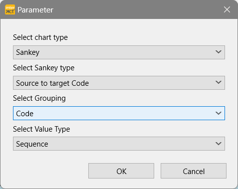238x189 pixels.
Task: Confirm parameters with the OK button
Action: 121,171
